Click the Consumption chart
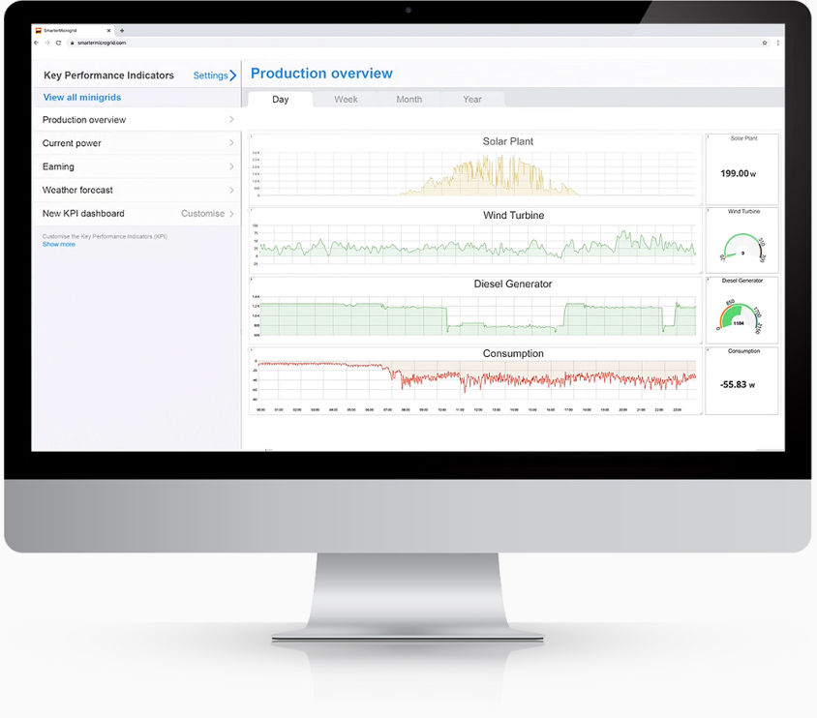This screenshot has height=718, width=817. point(475,381)
